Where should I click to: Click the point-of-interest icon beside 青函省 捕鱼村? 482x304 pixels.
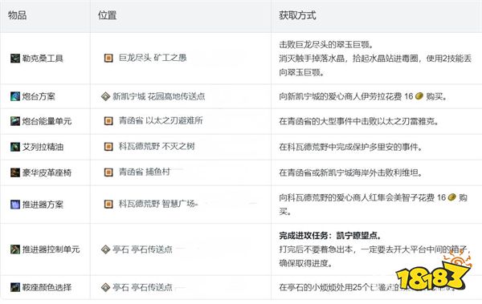click(x=108, y=172)
